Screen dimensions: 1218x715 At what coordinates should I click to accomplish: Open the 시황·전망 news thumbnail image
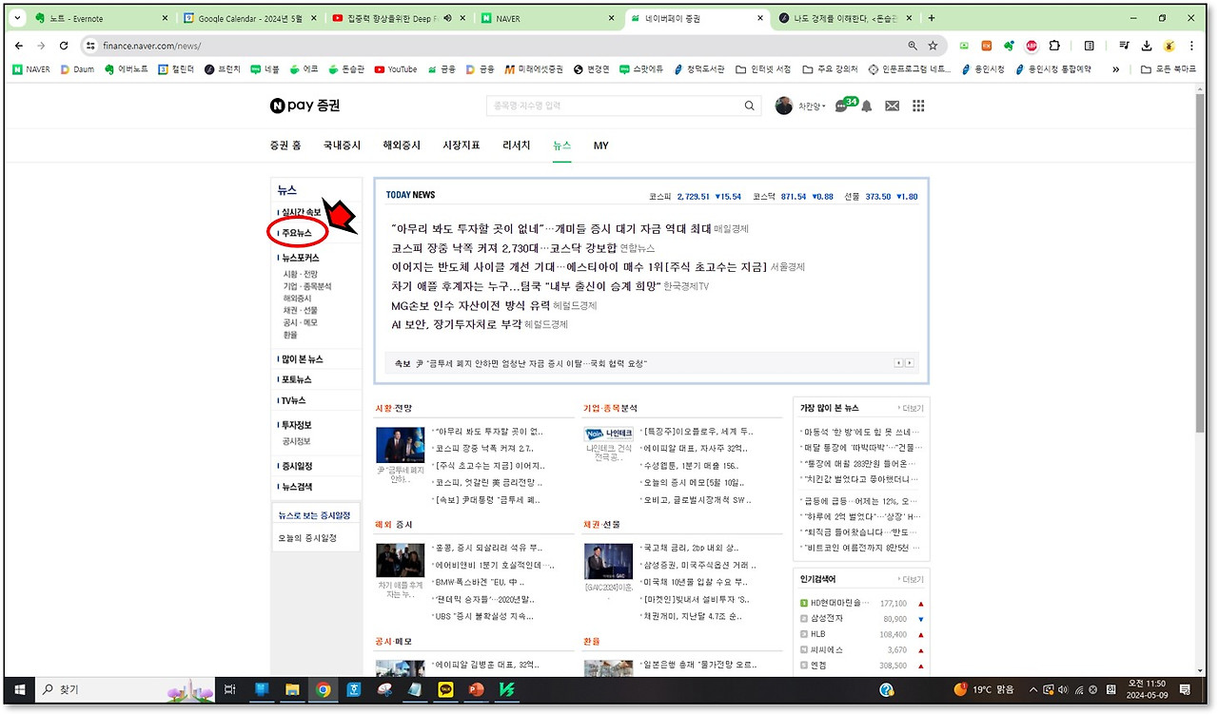click(401, 446)
